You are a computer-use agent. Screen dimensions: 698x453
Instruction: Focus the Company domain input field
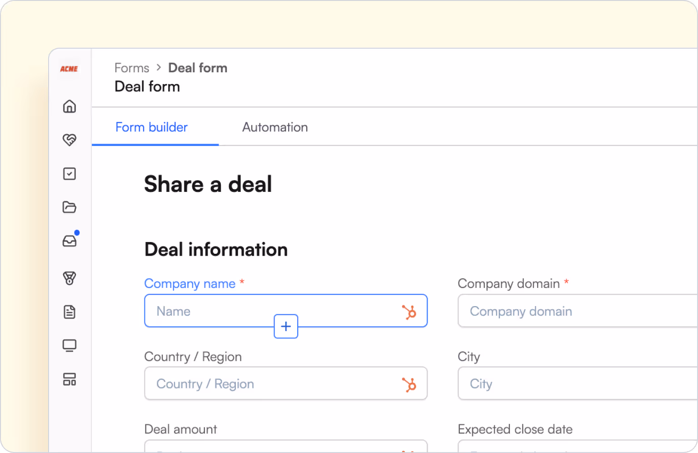[578, 311]
